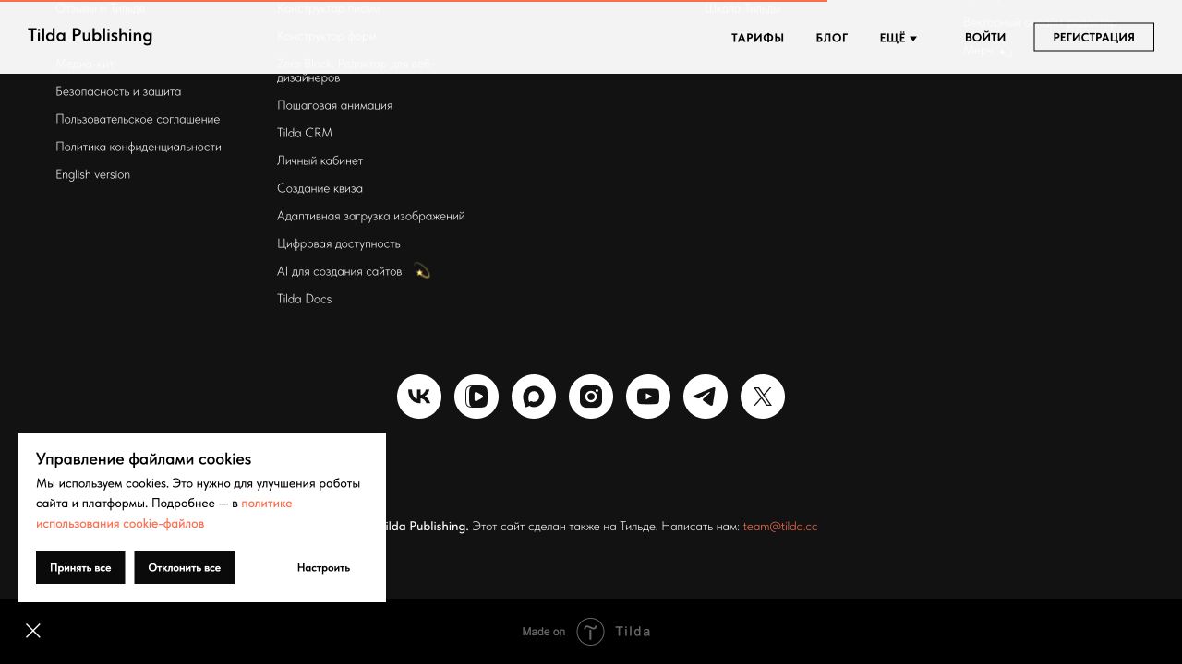The width and height of the screenshot is (1182, 664).
Task: Open the VK Video play-square icon
Action: pyautogui.click(x=476, y=397)
